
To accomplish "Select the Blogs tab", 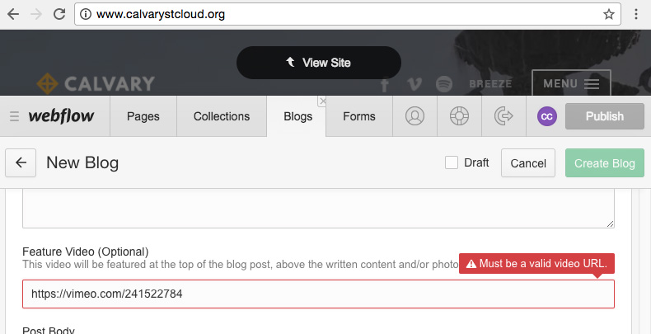I will click(x=297, y=117).
